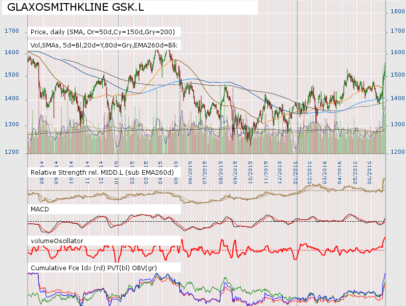Screen dimensions: 406x306
Task: Click the 06/2016 date axis label
Action: [369, 173]
